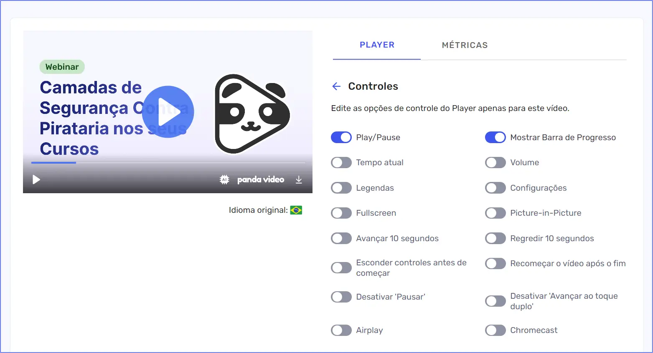
Task: Click the Brazilian flag next to Idioma original
Action: click(296, 210)
